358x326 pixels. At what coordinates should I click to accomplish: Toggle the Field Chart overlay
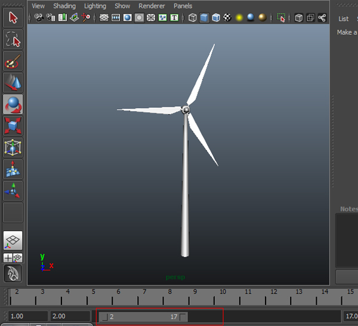[x=151, y=17]
